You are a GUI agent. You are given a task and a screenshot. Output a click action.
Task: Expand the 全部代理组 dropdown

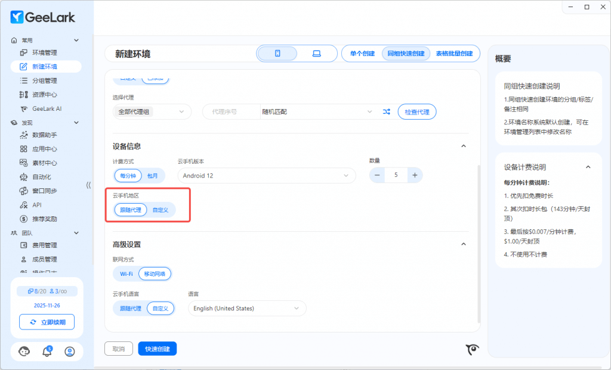[152, 111]
